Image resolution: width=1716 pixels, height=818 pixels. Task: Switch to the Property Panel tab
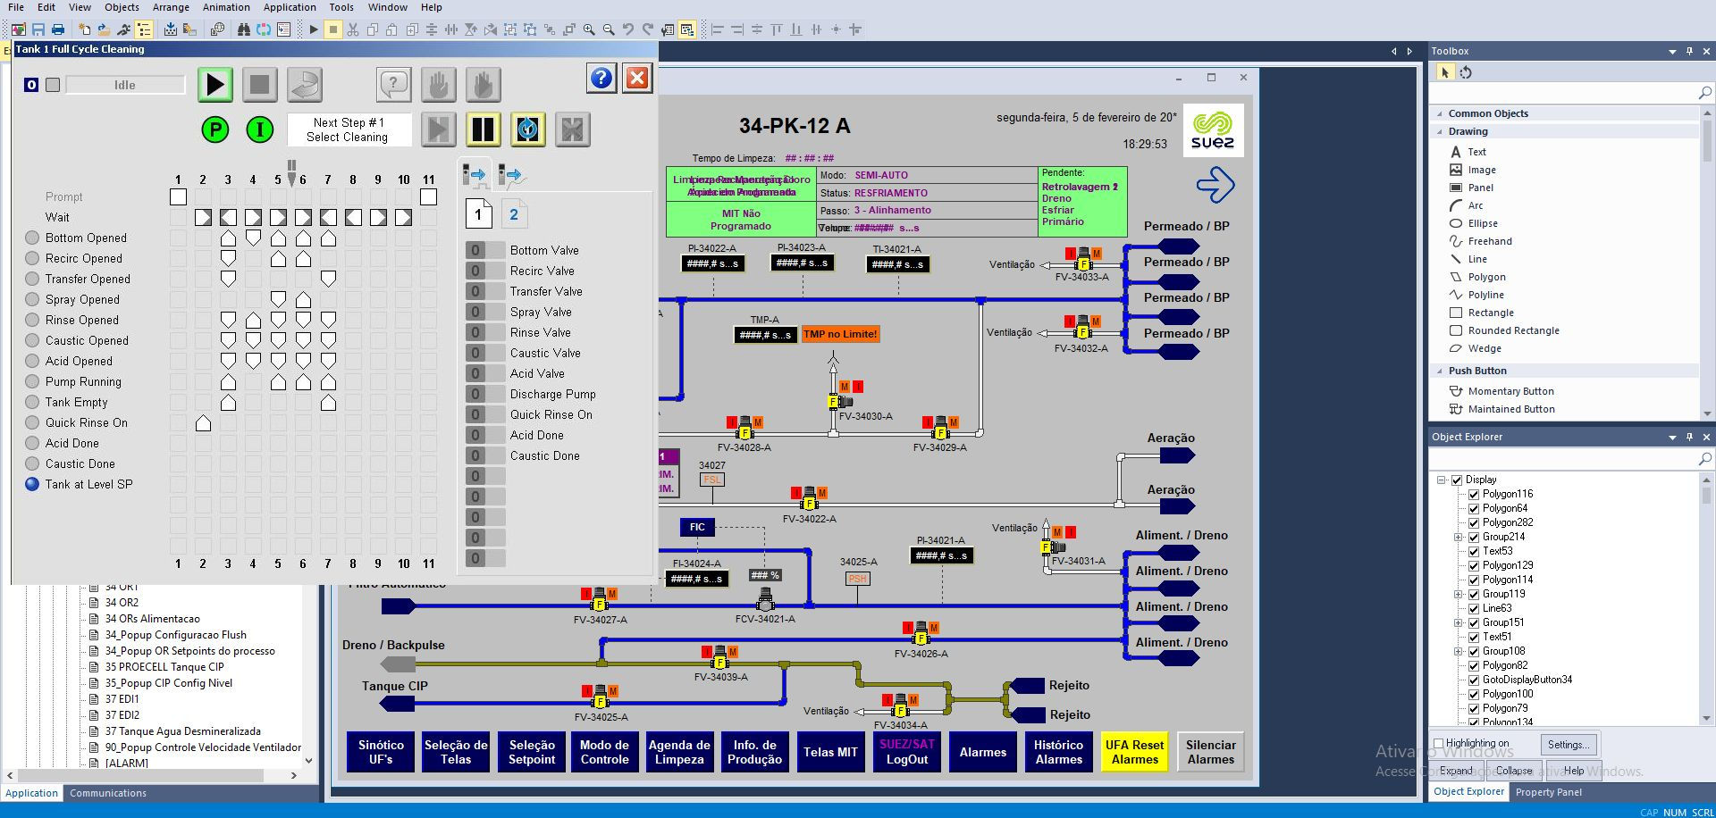point(1549,792)
